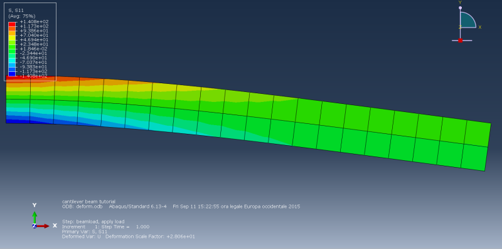Click the legend value -9.383e+01
This screenshot has height=249, width=502.
(34, 67)
